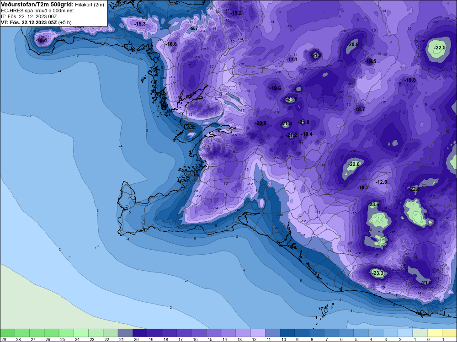Click the -22.5 temperature label
Screen dimensions: 457x342
point(440,48)
